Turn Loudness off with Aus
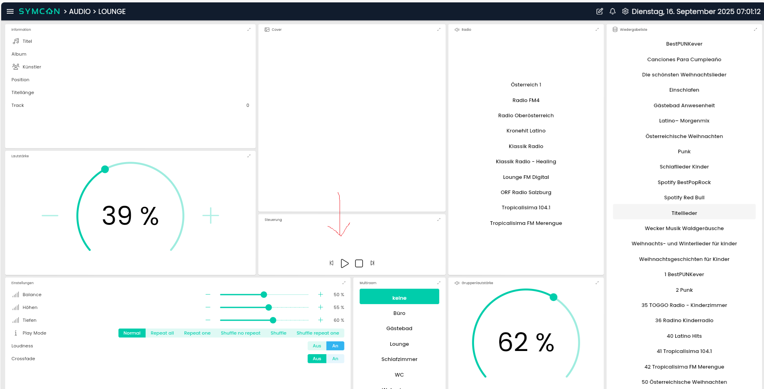The height and width of the screenshot is (389, 764). tap(317, 346)
